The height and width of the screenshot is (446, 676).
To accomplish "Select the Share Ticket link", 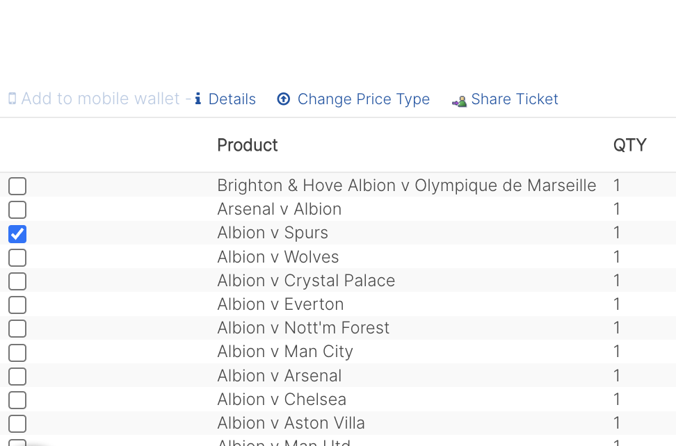I will tap(515, 99).
